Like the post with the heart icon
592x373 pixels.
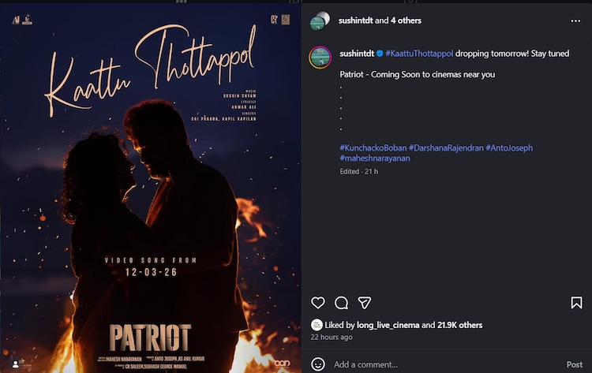point(318,303)
